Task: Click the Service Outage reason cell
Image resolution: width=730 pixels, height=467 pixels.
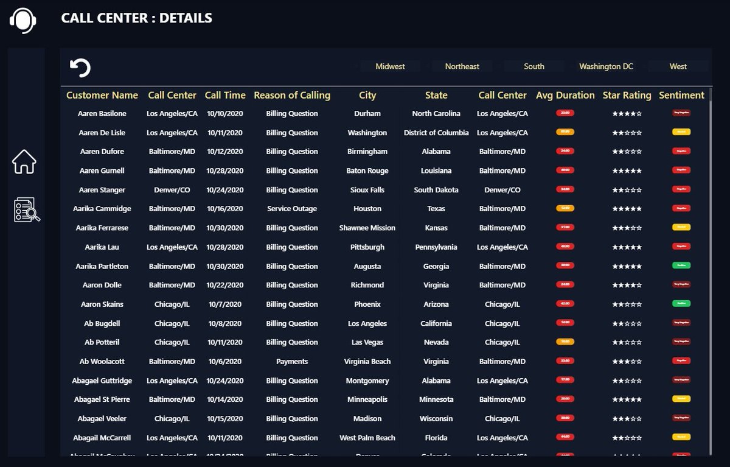Action: click(292, 209)
